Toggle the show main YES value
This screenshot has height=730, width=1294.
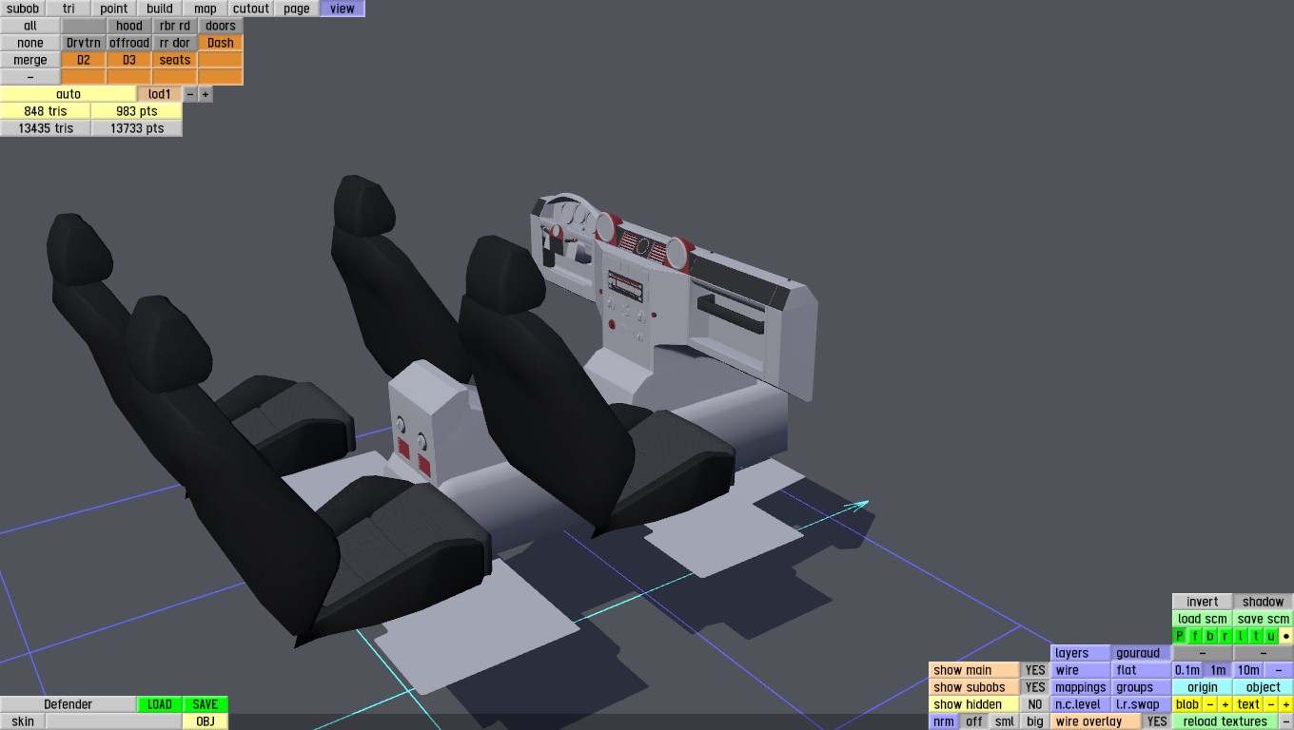coord(1035,670)
